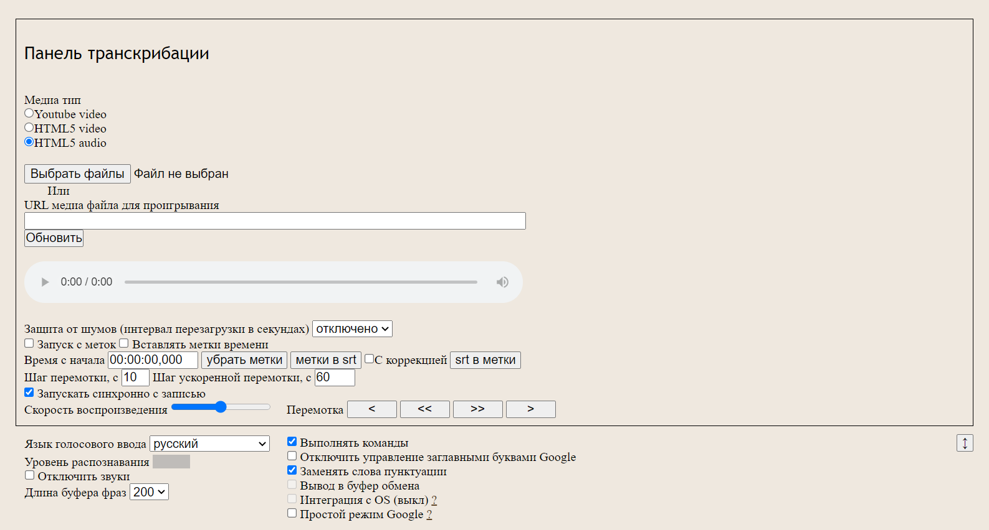Viewport: 989px width, 530px height.
Task: Click the fast rewind '<<' button
Action: pos(424,409)
